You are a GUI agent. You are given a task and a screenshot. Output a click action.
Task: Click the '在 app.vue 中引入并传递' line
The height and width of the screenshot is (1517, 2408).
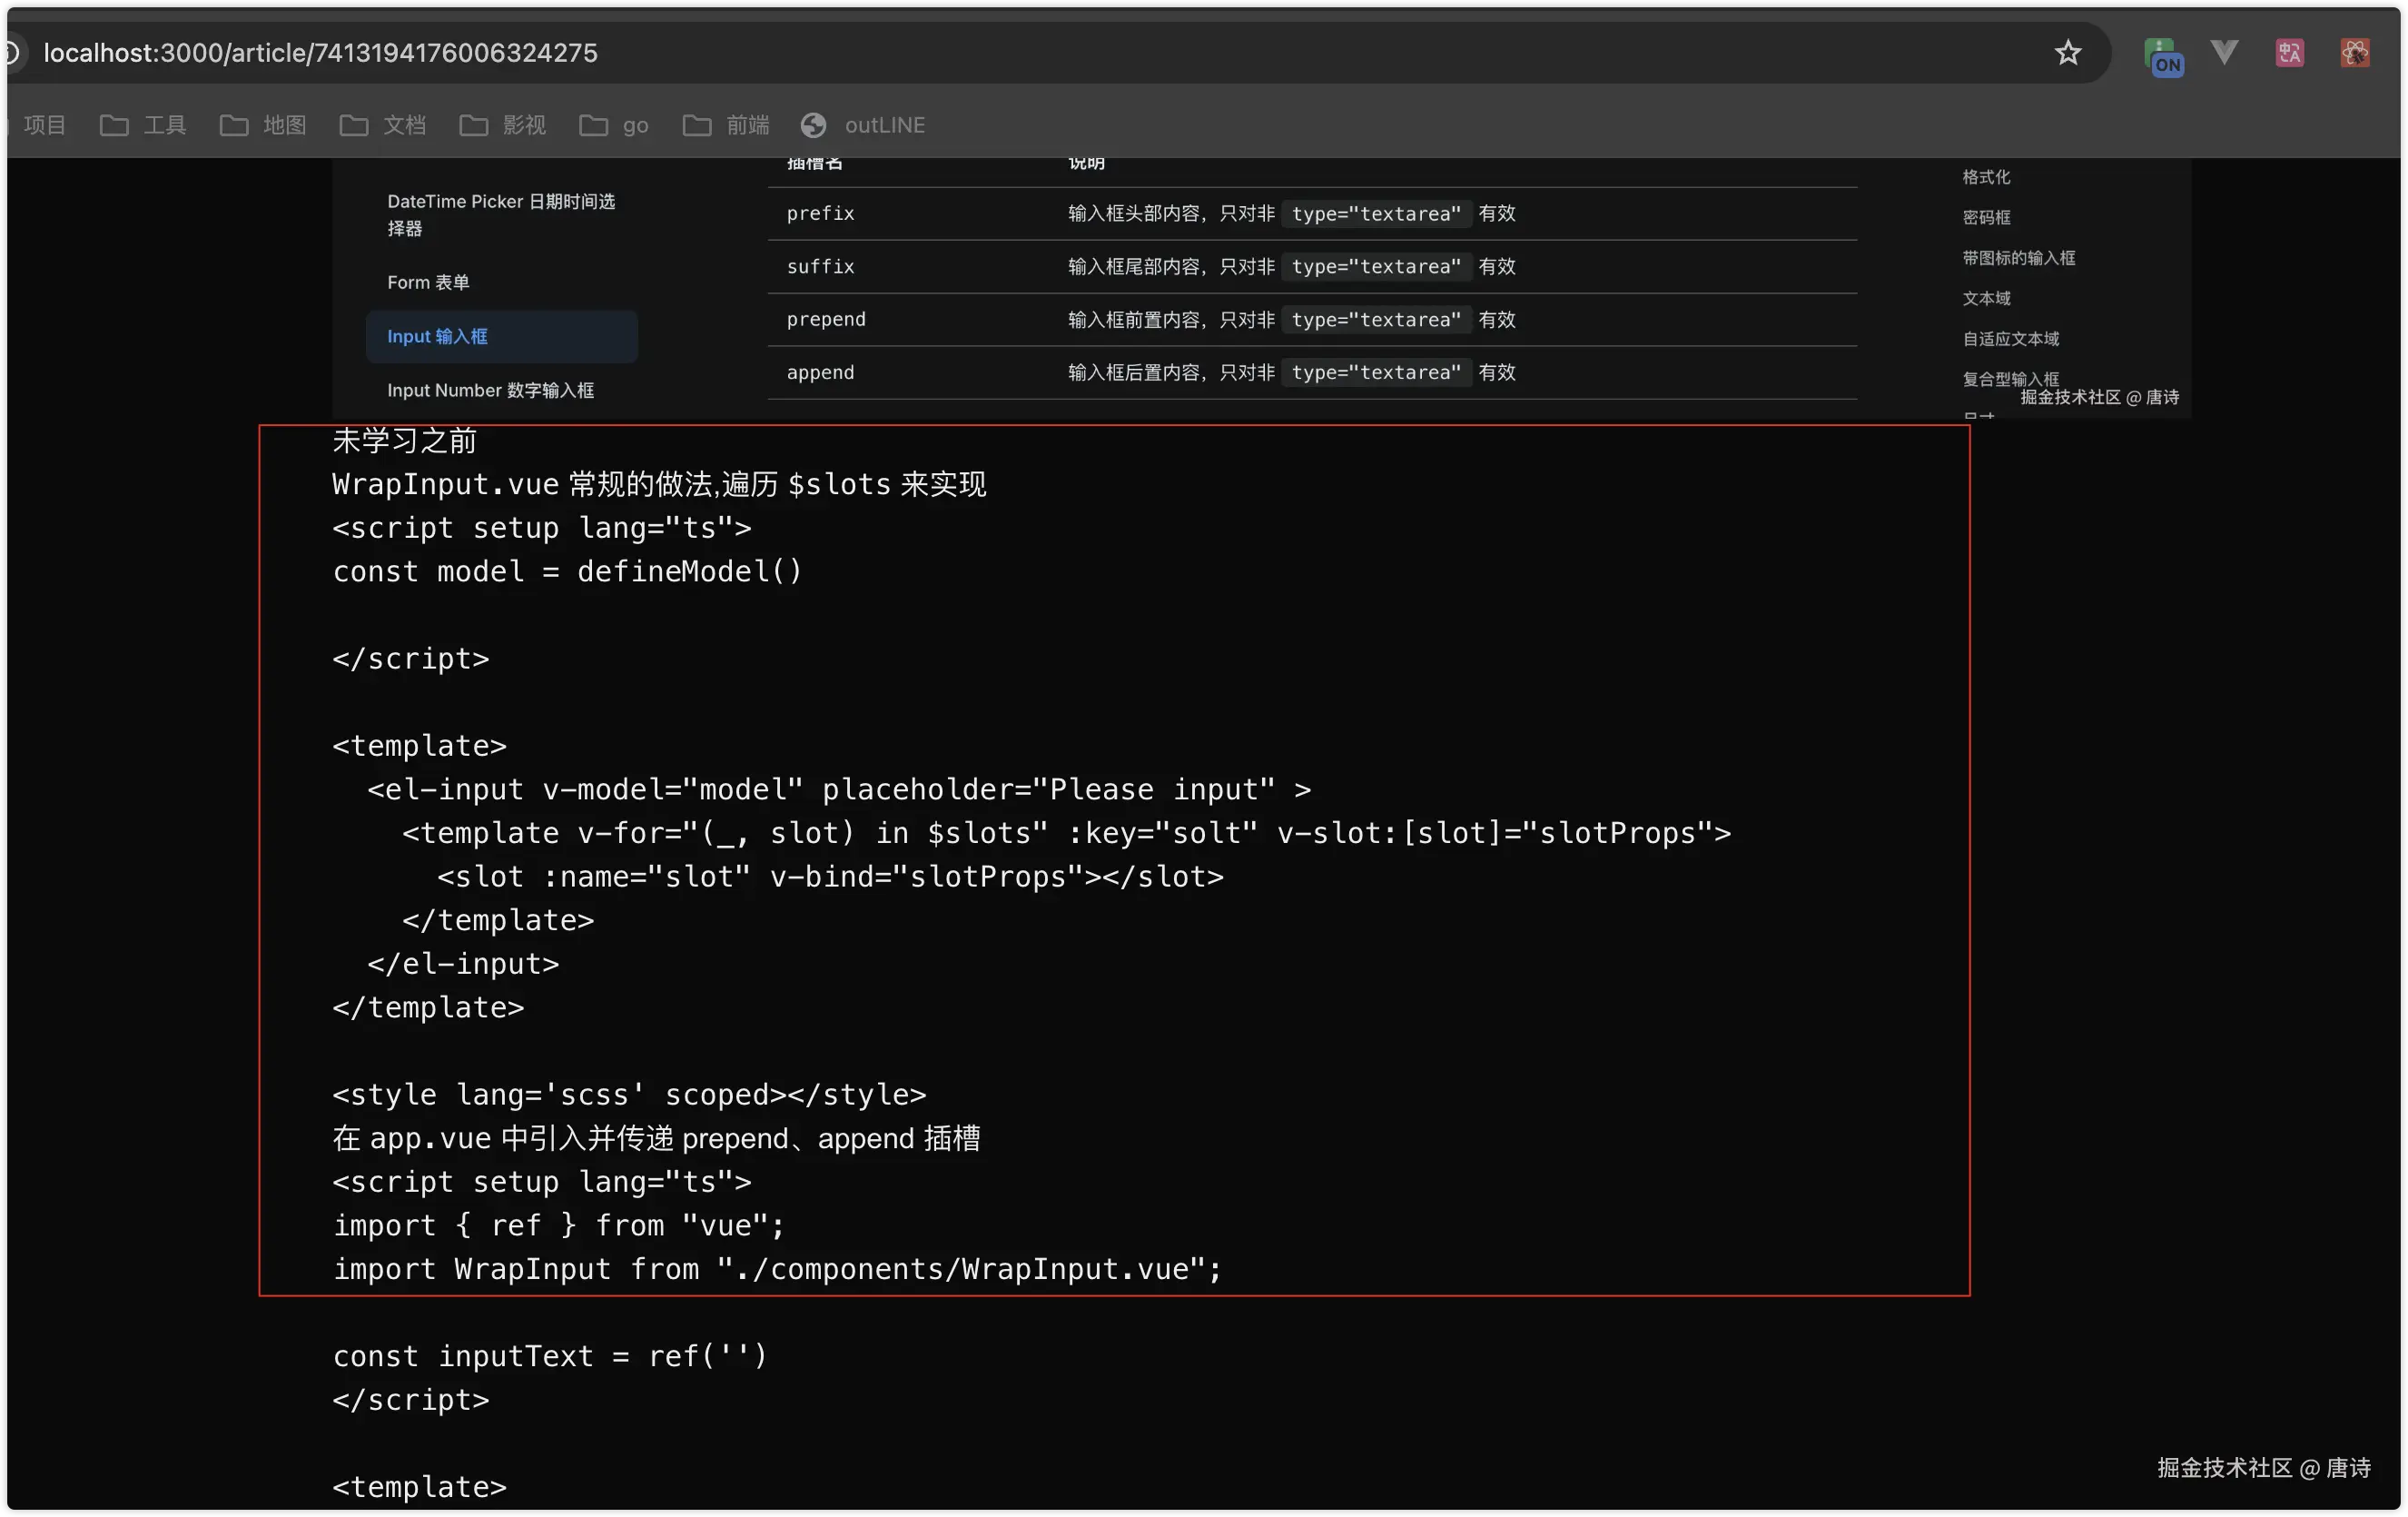656,1137
